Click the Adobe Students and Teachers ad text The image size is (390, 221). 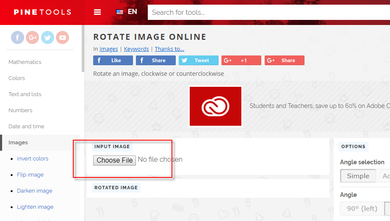pos(320,106)
